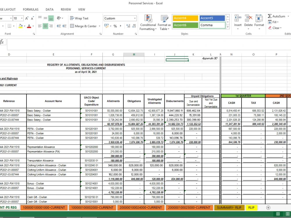
Task: Apply the Accent5 cell style
Action: coord(212,18)
